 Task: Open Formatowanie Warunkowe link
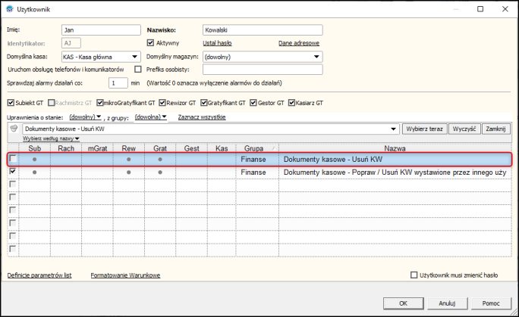125,275
